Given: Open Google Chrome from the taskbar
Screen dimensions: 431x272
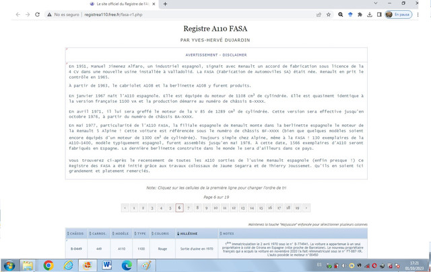Looking at the screenshot, I should pyautogui.click(x=48, y=265).
